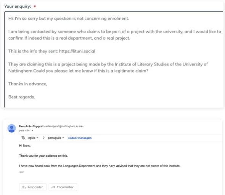
Task: Click the 'Your enquiry:' field label
Action: click(18, 6)
